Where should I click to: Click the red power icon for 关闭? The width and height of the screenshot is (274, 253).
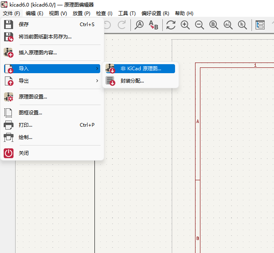coord(9,153)
